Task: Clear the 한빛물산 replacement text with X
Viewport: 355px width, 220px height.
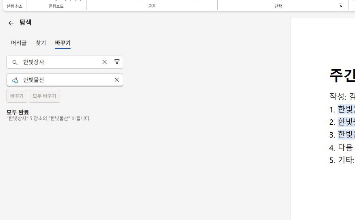Action: pos(117,80)
